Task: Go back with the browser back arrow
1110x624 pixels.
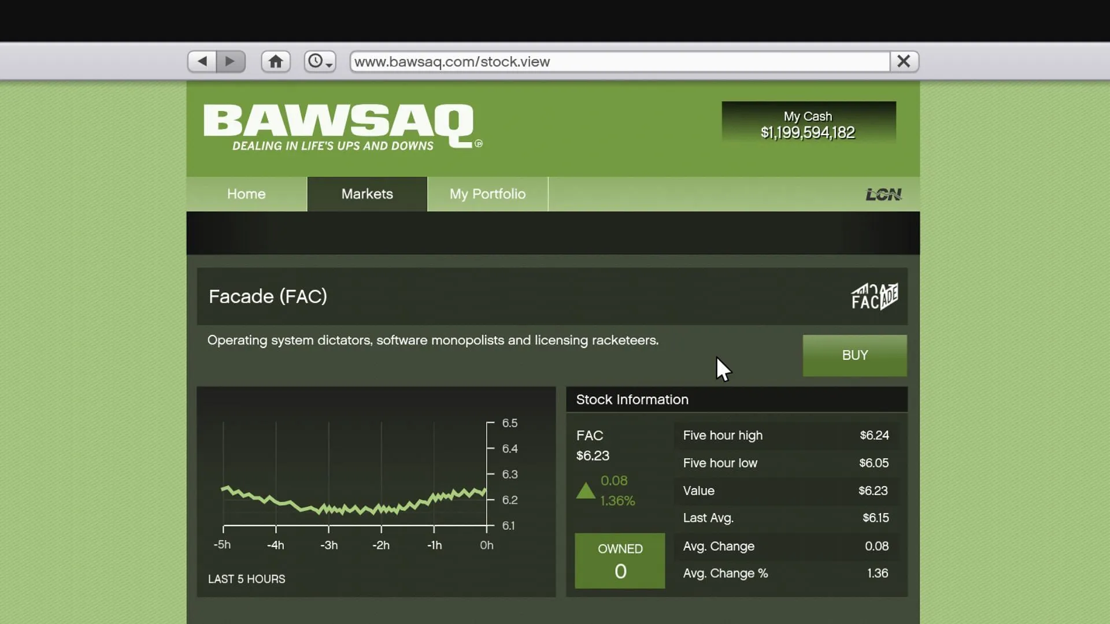Action: [202, 61]
